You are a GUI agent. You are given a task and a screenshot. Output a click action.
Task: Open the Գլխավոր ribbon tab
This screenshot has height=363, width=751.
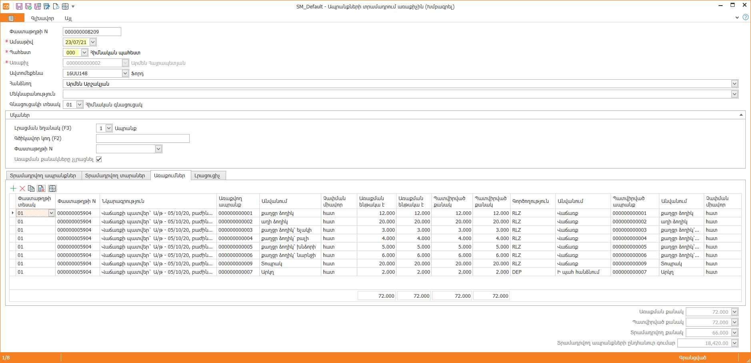point(42,18)
